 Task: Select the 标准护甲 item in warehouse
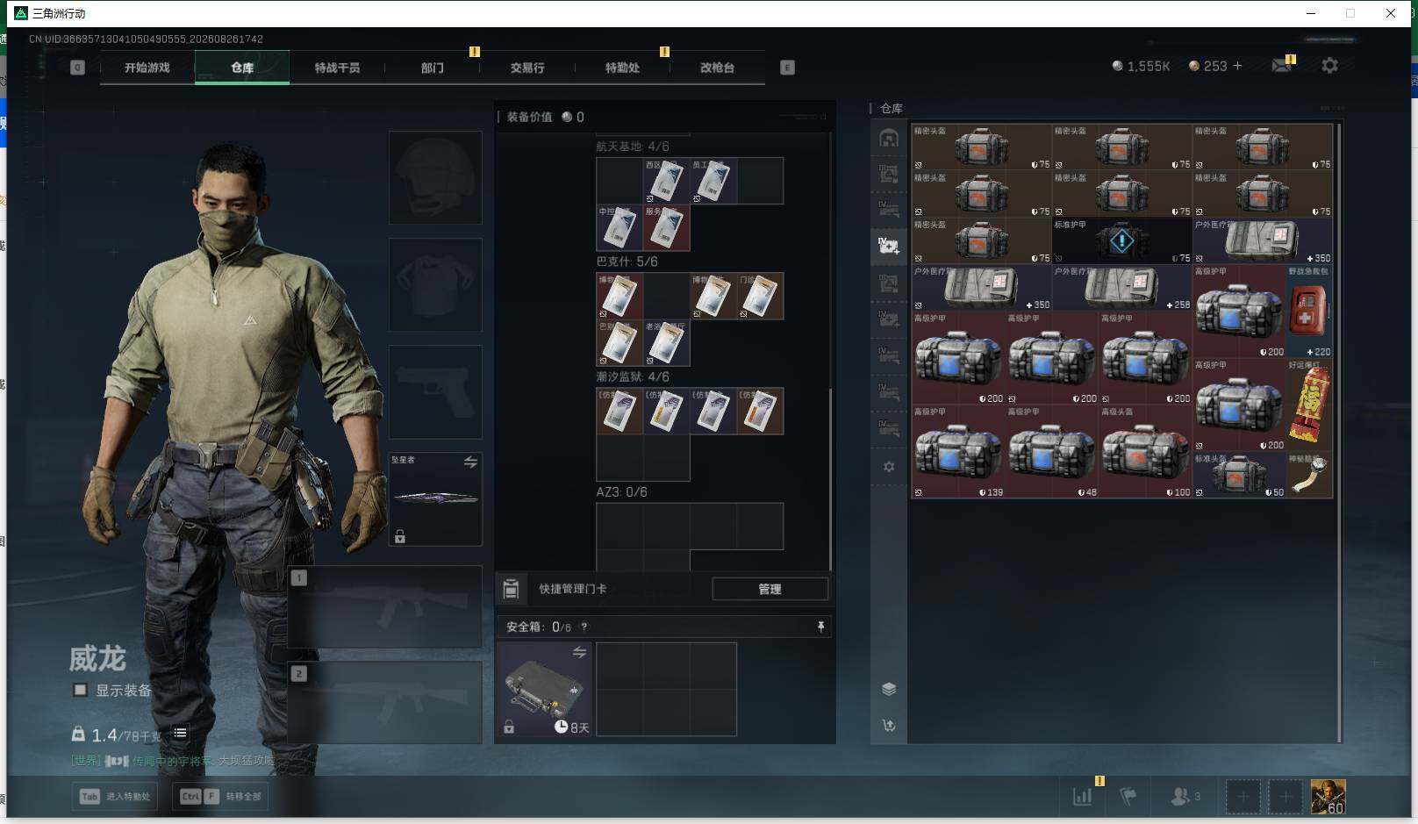(x=1121, y=240)
